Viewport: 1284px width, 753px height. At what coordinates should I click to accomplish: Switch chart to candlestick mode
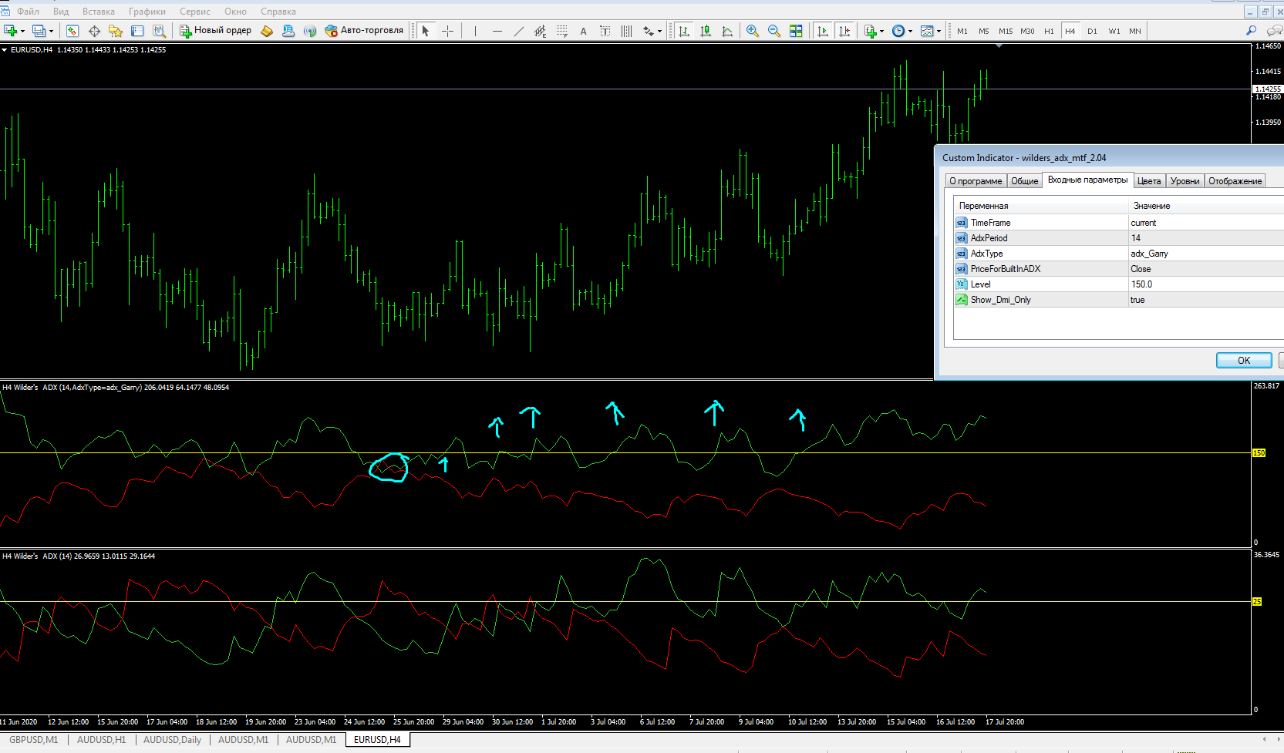(x=706, y=31)
